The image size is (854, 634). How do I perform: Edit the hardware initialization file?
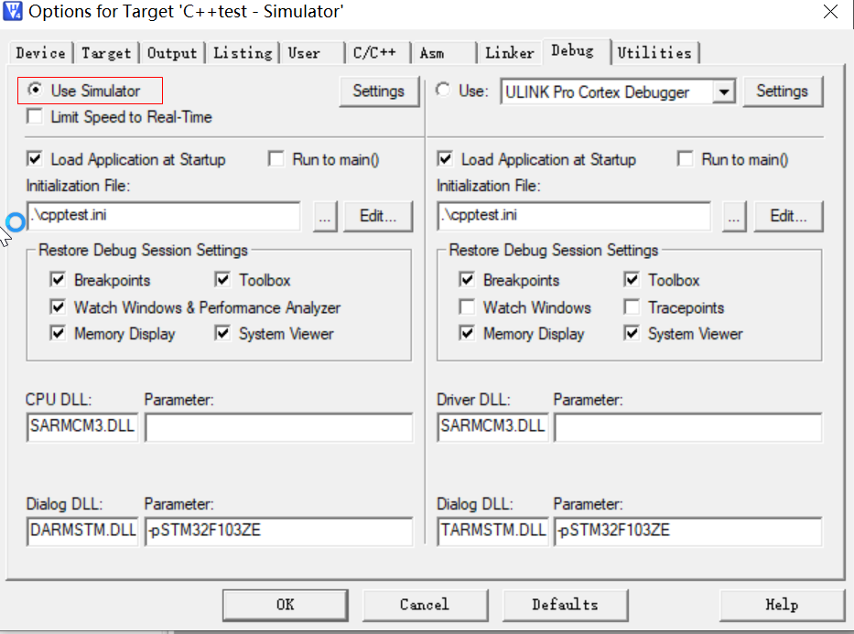click(x=788, y=217)
